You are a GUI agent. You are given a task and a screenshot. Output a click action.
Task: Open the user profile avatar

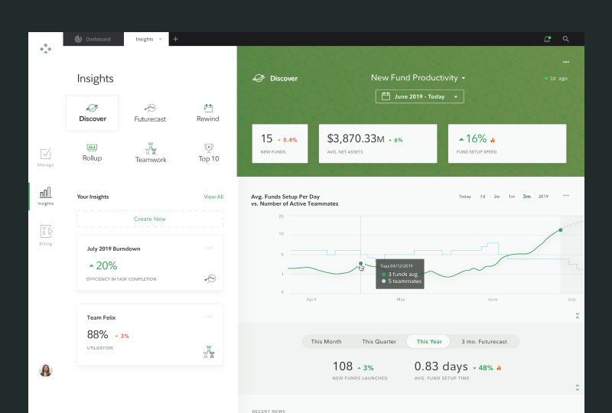tap(46, 369)
